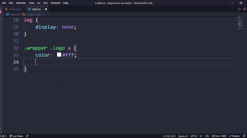Click the '.logo' selector on line 32
This screenshot has height=138, width=247.
pyautogui.click(x=58, y=48)
